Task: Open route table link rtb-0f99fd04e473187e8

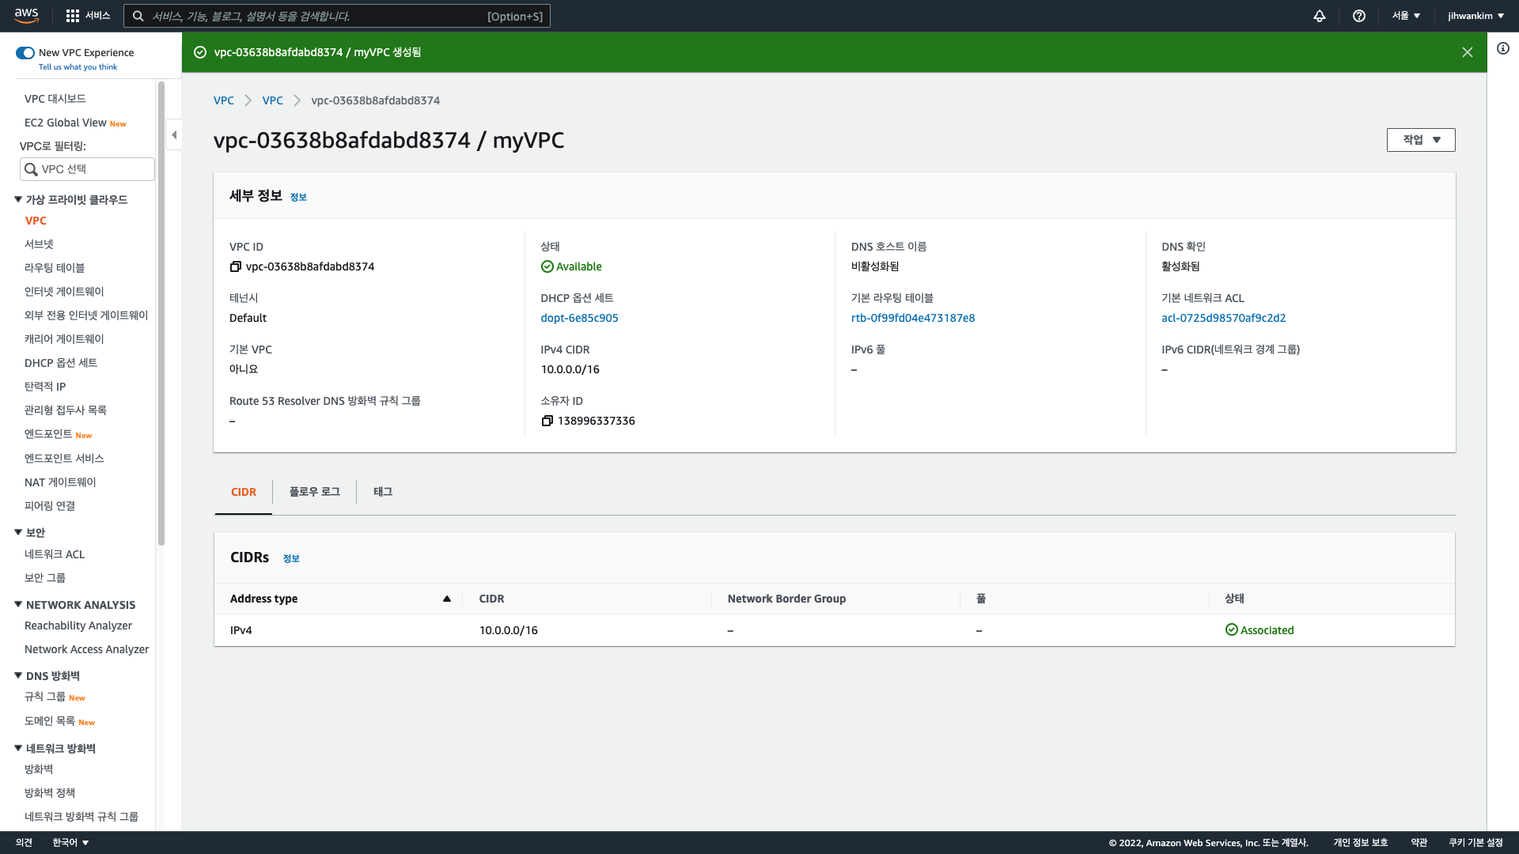Action: click(912, 318)
